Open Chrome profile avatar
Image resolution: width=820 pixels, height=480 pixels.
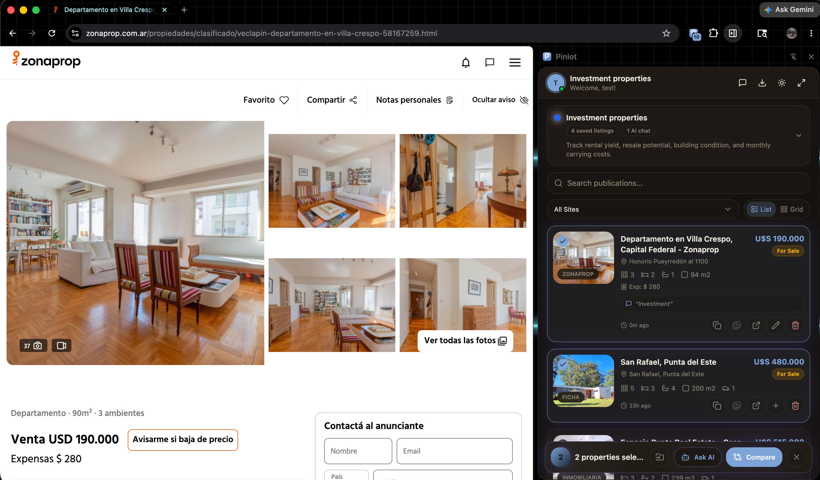(791, 33)
